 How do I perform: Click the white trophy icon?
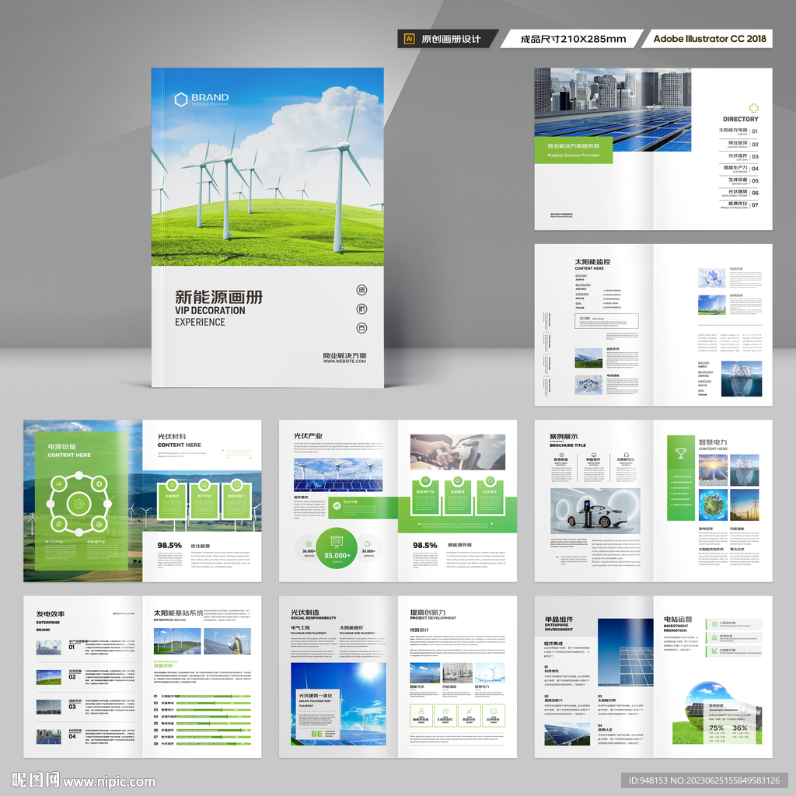tap(680, 453)
